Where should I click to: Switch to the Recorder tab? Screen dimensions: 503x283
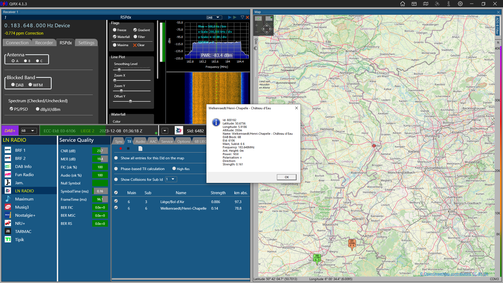[x=44, y=43]
